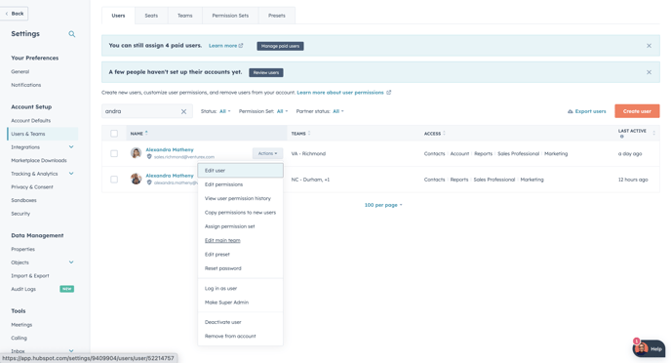Click the settings search magnifier icon
Screen dimensions: 671x363
click(x=72, y=34)
